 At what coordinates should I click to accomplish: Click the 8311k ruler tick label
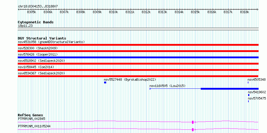click(x=130, y=12)
